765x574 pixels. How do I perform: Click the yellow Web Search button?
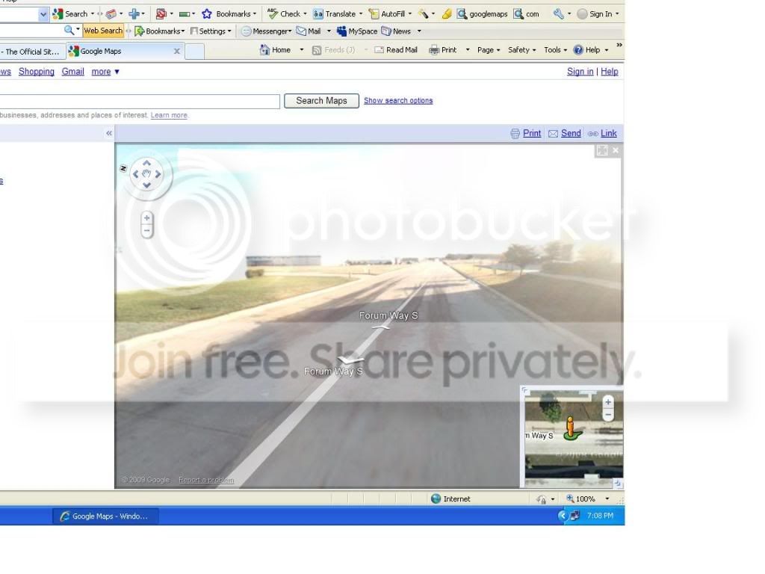[103, 30]
